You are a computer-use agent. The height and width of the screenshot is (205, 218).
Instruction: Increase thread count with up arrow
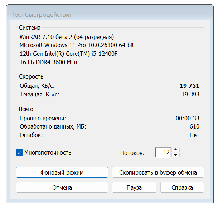tap(175, 150)
